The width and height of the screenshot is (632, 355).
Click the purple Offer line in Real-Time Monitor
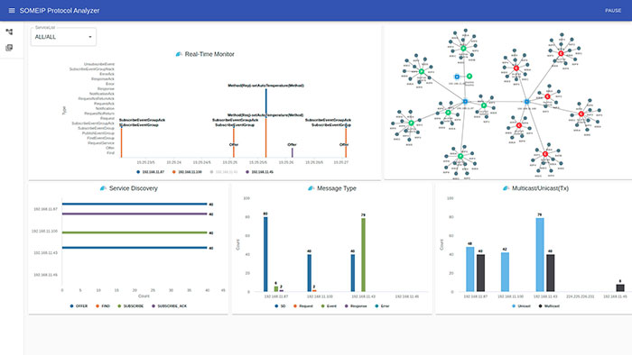(x=293, y=152)
